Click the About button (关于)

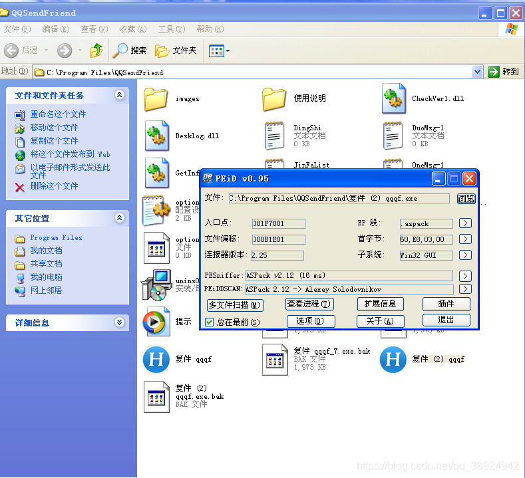tap(380, 321)
